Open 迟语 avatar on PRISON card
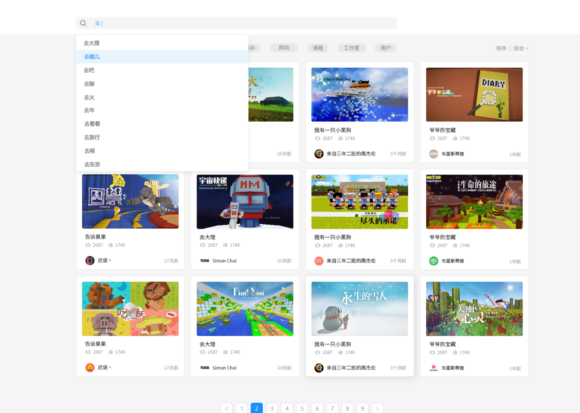The width and height of the screenshot is (580, 413). click(x=90, y=260)
